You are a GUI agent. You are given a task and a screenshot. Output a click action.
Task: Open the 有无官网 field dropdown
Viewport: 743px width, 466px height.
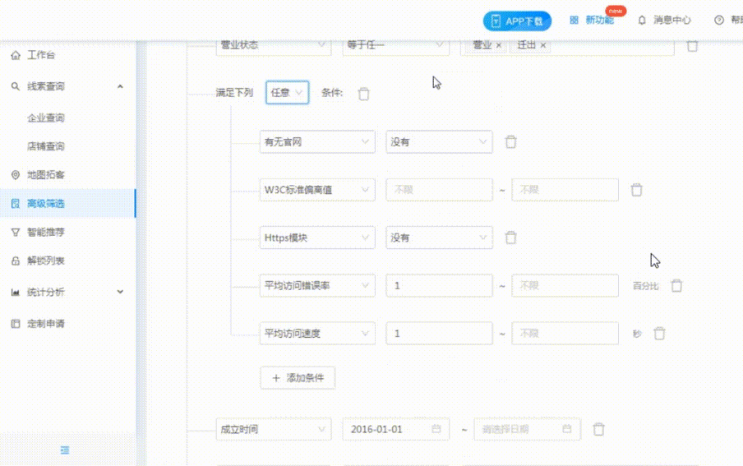[x=317, y=141]
